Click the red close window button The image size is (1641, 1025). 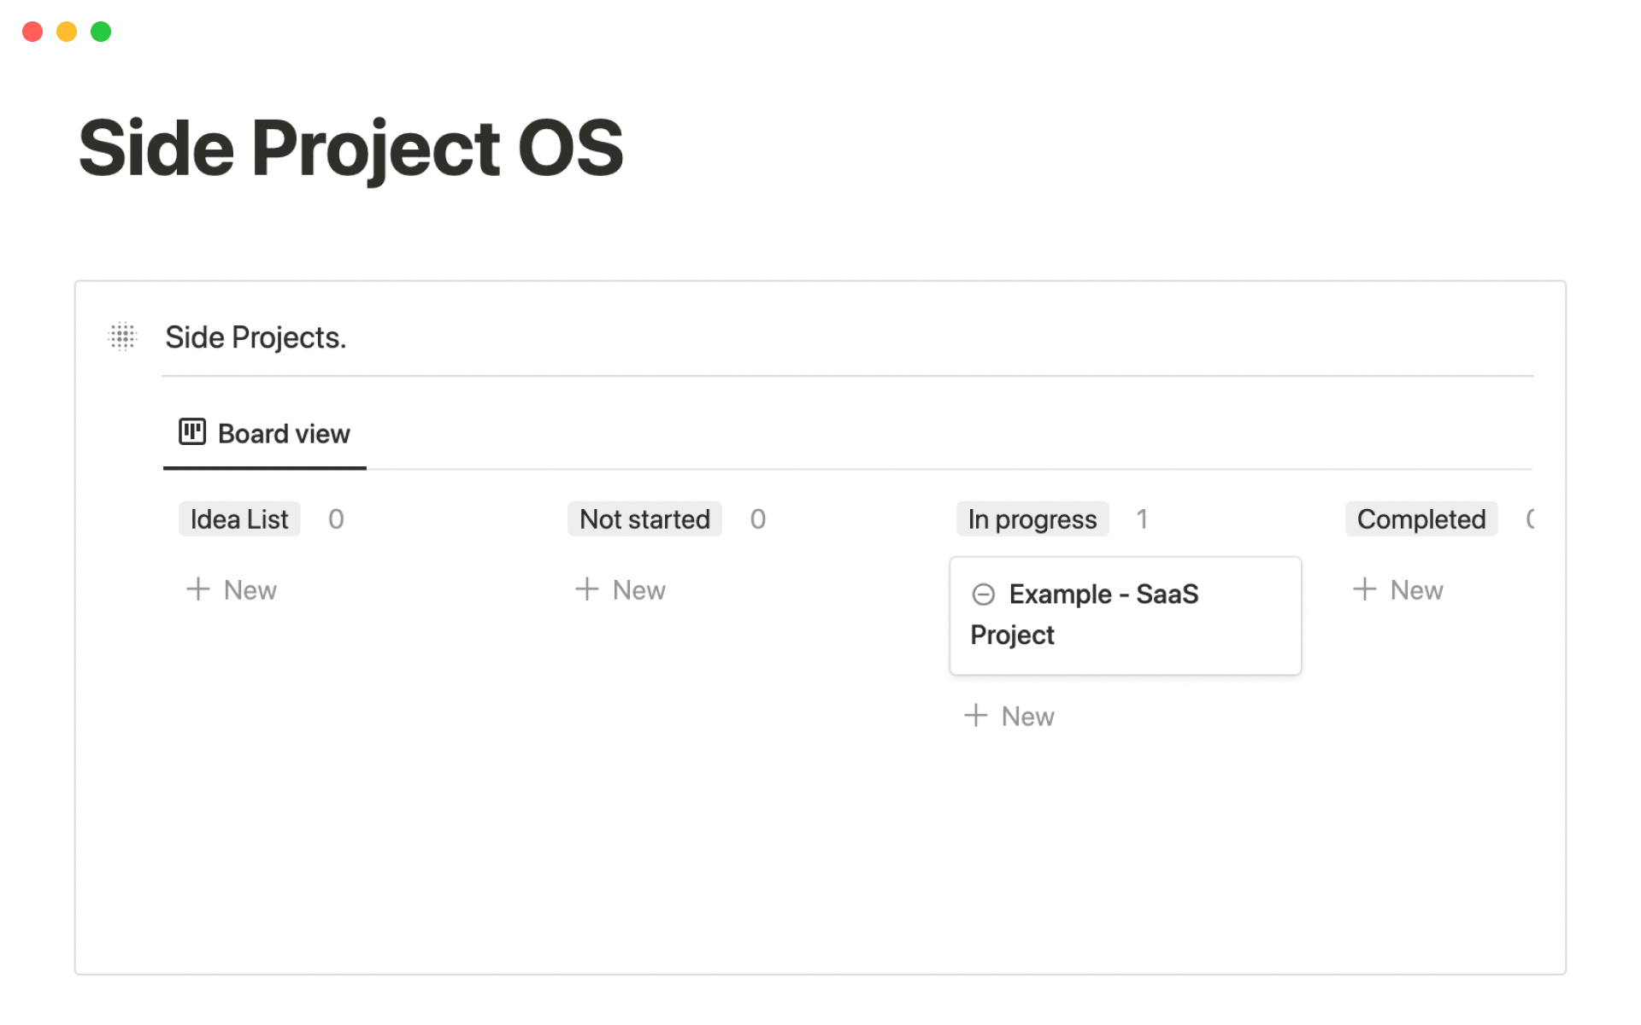coord(32,32)
